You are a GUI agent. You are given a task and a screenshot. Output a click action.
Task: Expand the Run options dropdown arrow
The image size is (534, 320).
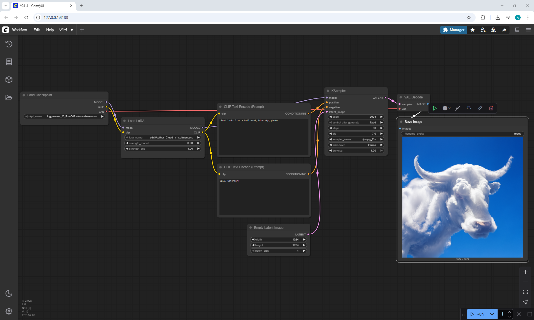point(492,314)
